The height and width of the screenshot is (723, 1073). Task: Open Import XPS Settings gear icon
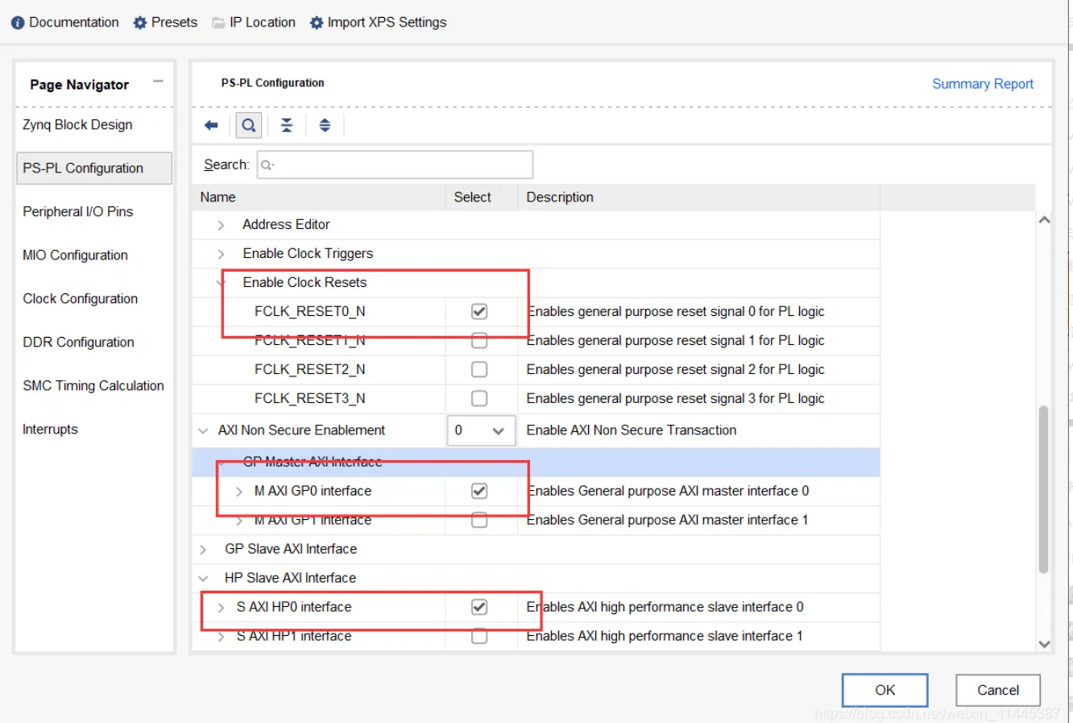click(x=317, y=23)
